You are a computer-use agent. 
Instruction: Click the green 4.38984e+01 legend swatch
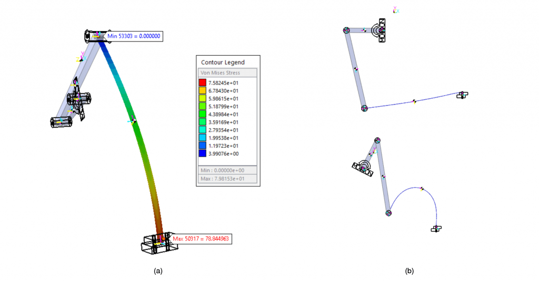(203, 115)
